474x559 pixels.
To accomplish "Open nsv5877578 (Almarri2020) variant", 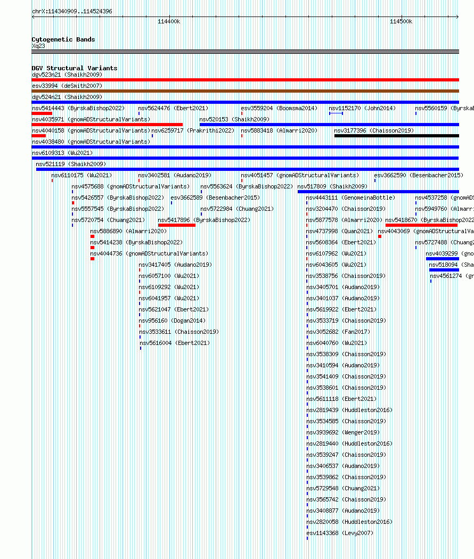I will (344, 220).
